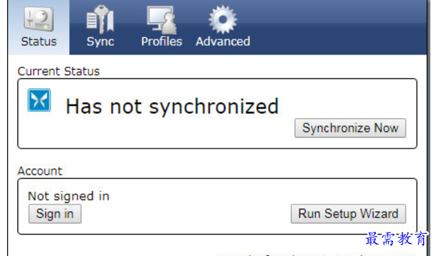Launch the Run Setup Wizard button
The image size is (432, 256).
tap(348, 214)
